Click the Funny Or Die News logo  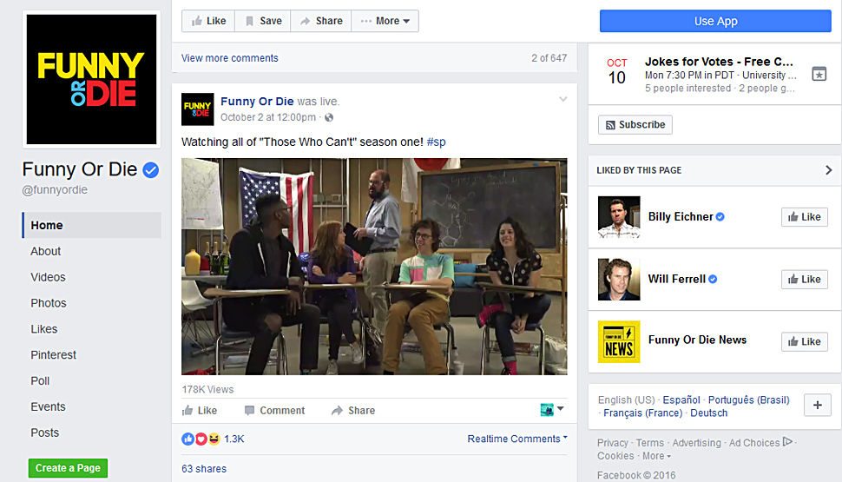click(x=619, y=342)
